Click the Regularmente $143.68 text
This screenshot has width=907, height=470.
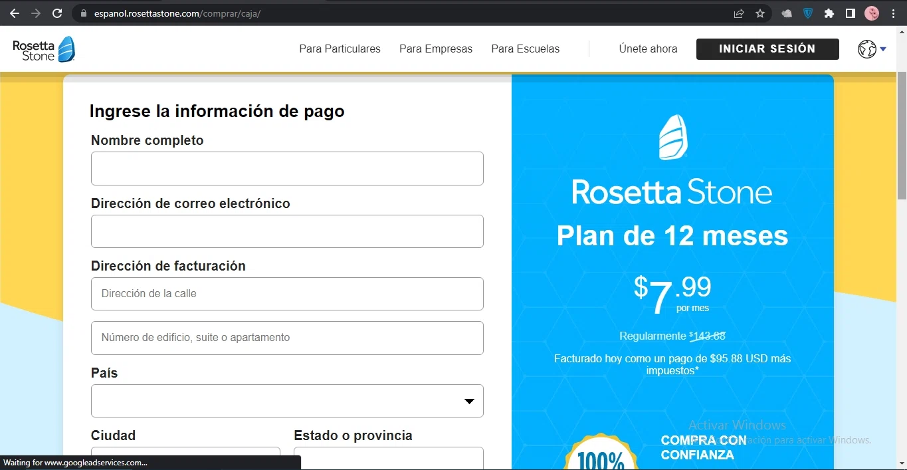(x=672, y=336)
